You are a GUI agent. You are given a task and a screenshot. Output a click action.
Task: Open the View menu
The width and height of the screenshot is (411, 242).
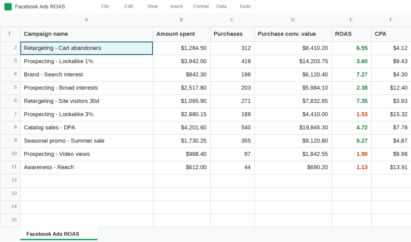[153, 6]
